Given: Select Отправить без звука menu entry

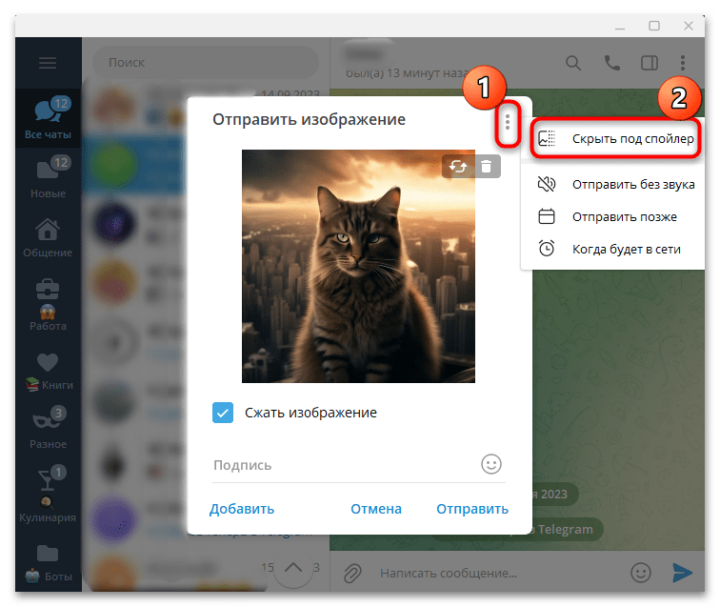Looking at the screenshot, I should 615,184.
